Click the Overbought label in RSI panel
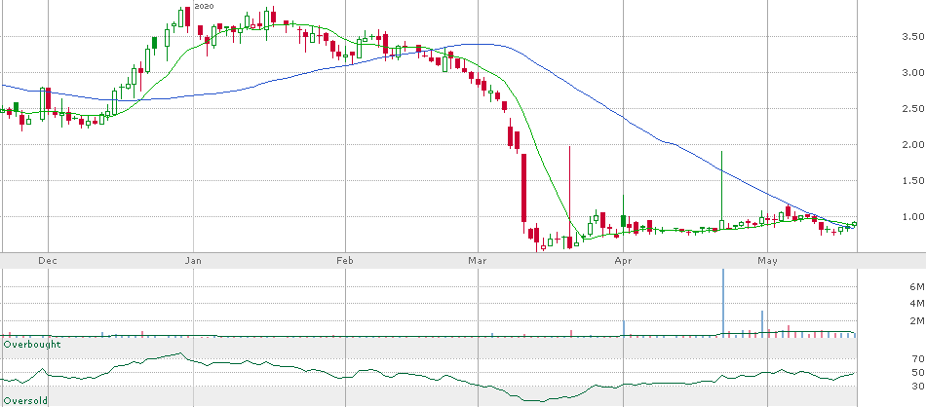 pos(32,344)
